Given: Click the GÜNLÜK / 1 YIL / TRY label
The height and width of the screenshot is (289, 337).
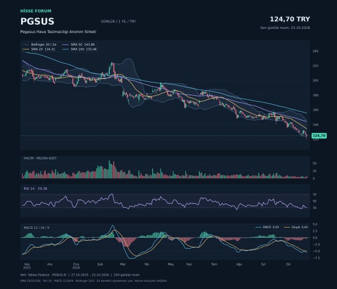Looking at the screenshot, I should [119, 21].
